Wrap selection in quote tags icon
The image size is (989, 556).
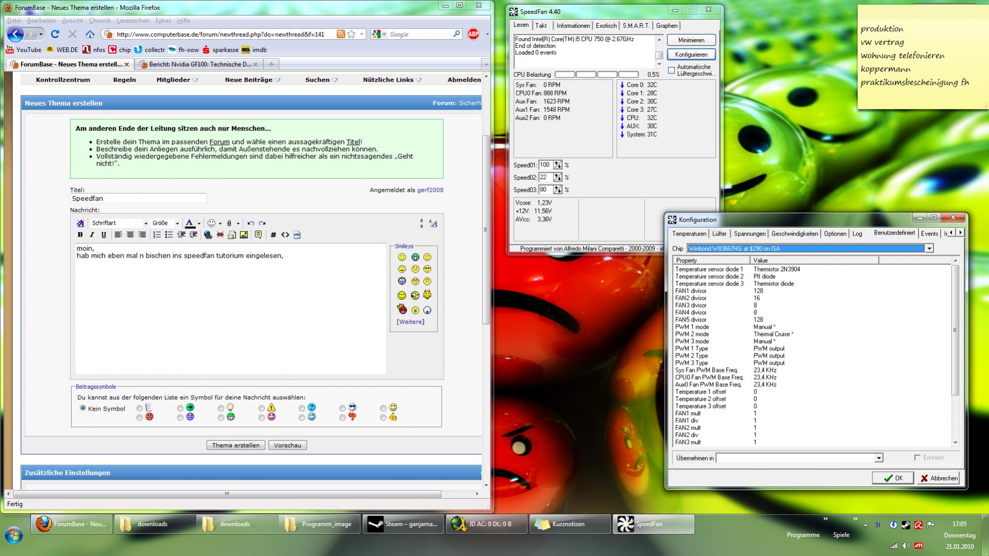click(x=258, y=235)
